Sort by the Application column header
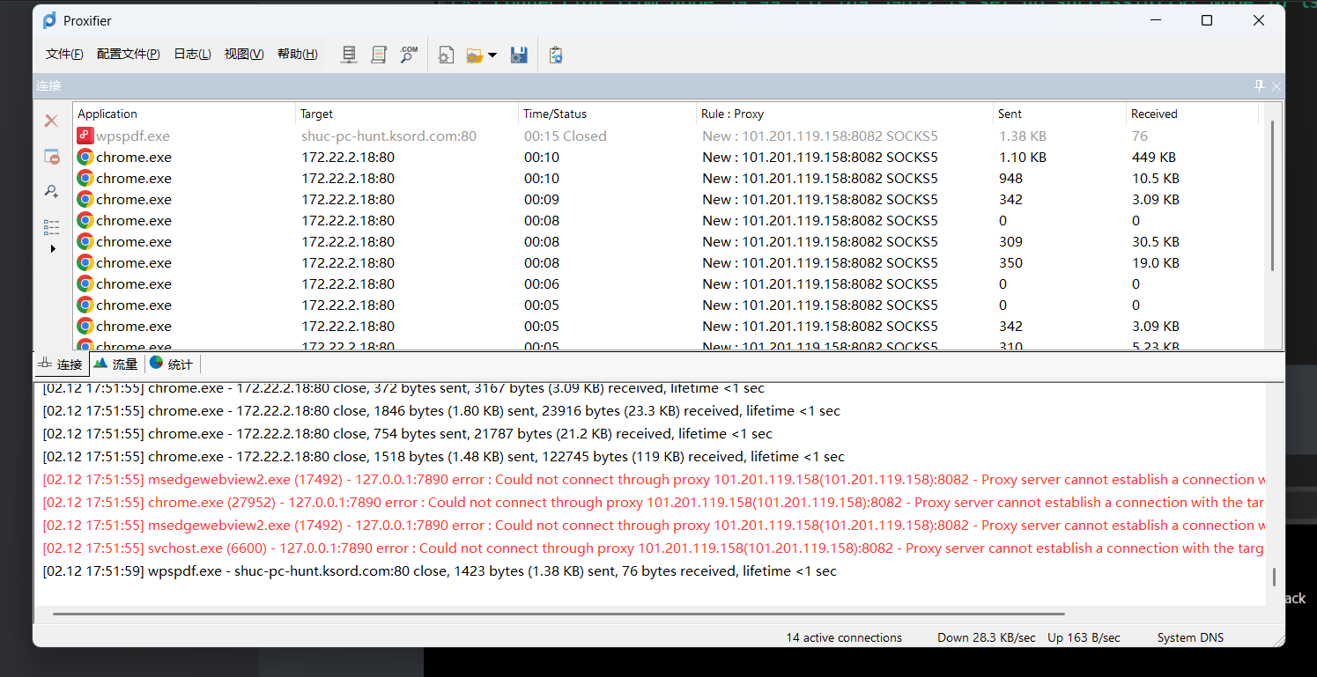This screenshot has height=677, width=1317. 184,114
